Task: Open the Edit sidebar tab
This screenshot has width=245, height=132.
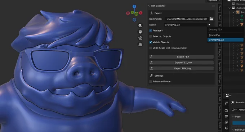Action: 220,99
